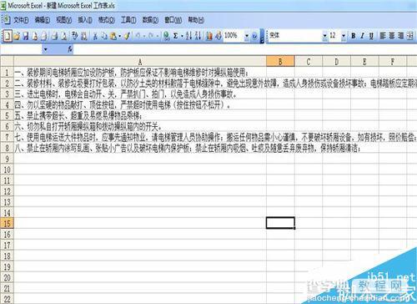Viewport: 417px width, 304px height.
Task: Toggle Center alignment
Action: [x=392, y=36]
